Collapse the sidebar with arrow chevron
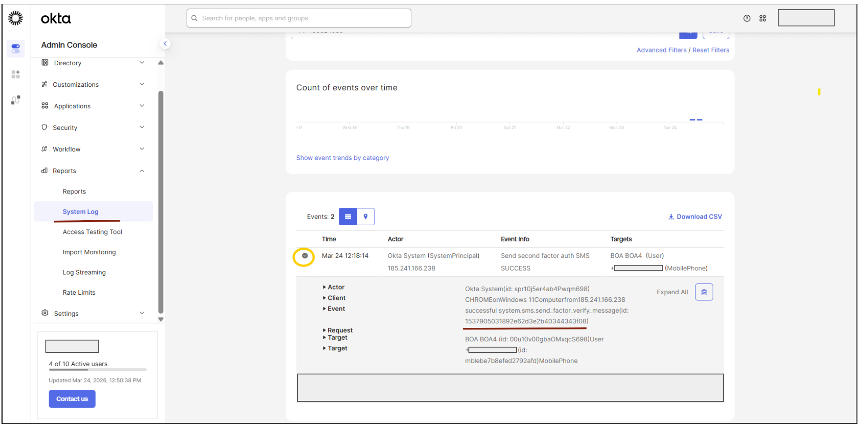This screenshot has width=858, height=426. 165,44
